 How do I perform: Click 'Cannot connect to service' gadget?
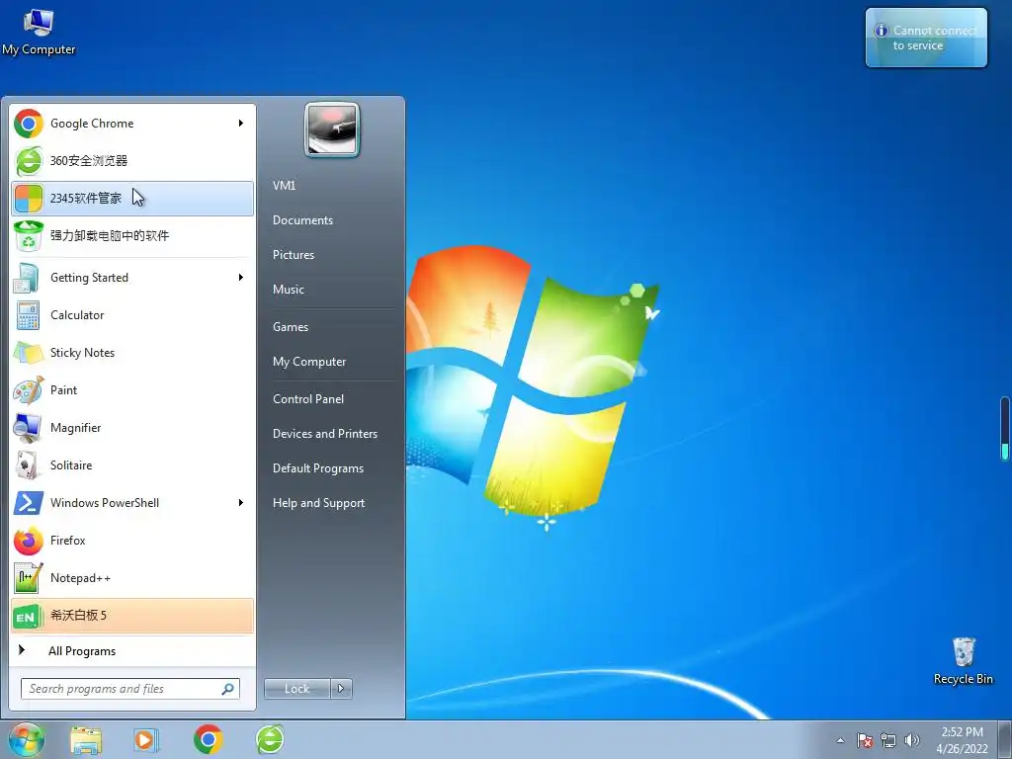coord(926,39)
